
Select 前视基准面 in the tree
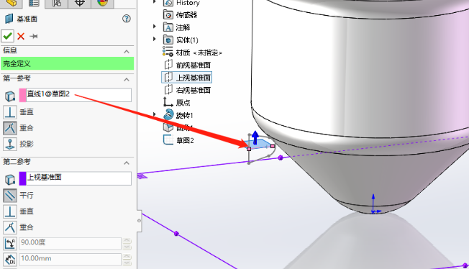(193, 65)
